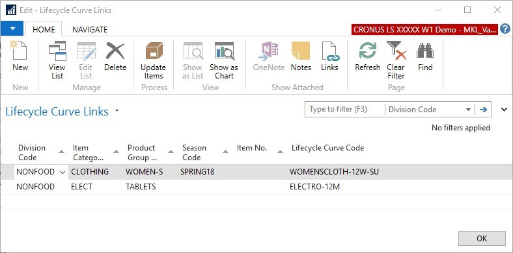Screen dimensions: 513x253
Task: Switch to the NAVIGATE tab
Action: (x=90, y=30)
